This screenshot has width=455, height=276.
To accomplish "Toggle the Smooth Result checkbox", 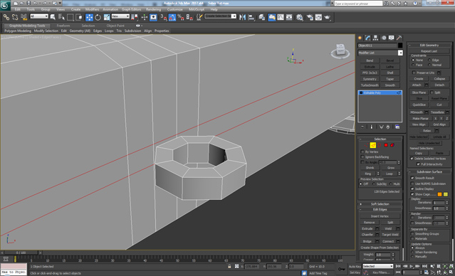I will click(412, 178).
